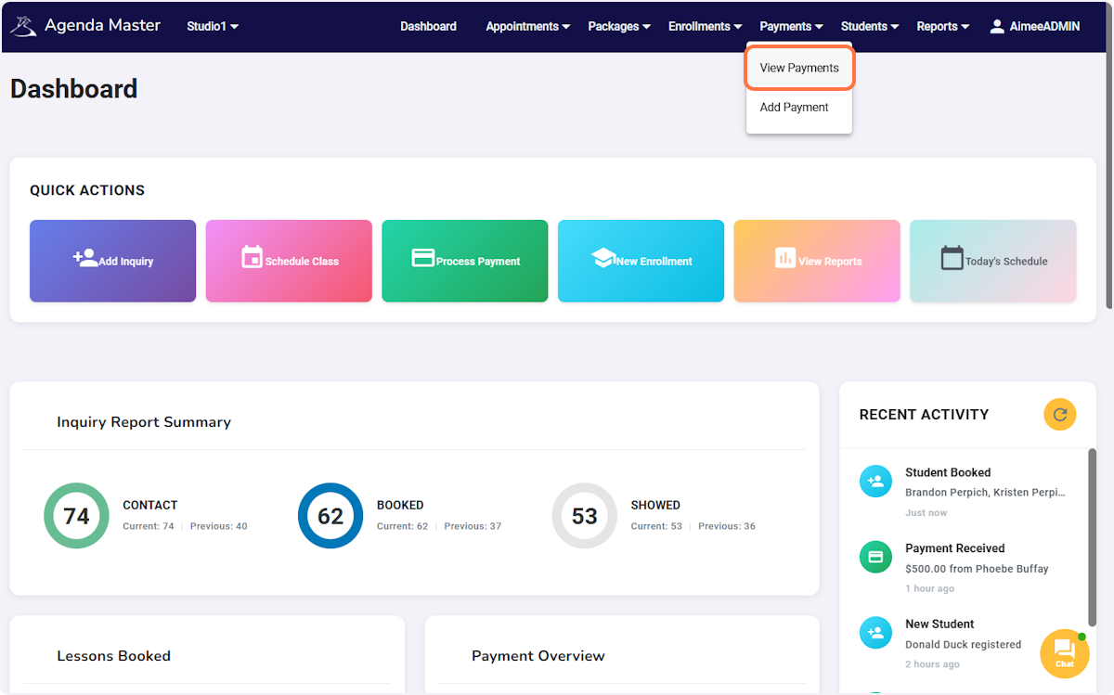
Task: Click the BOOKED progress circle showing 62
Action: (x=330, y=516)
